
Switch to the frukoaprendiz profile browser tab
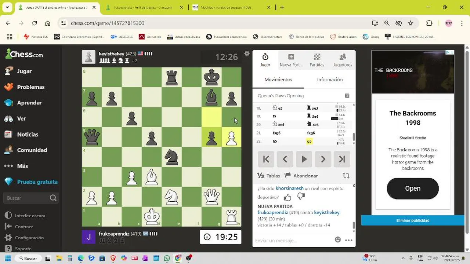(x=143, y=7)
